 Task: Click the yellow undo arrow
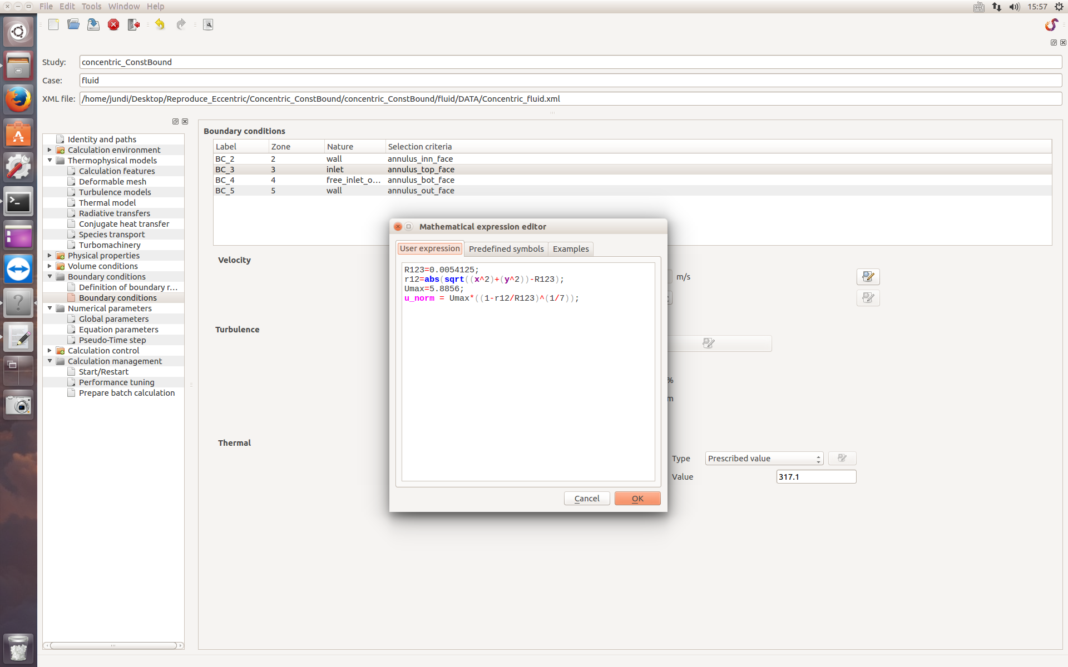[160, 24]
